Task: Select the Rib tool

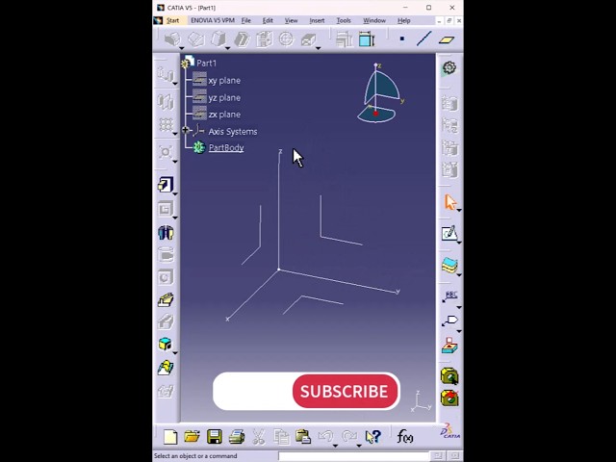Action: click(x=166, y=300)
